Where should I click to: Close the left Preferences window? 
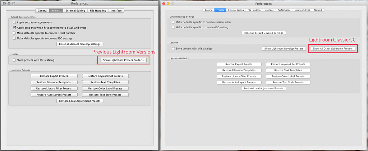tap(4, 4)
